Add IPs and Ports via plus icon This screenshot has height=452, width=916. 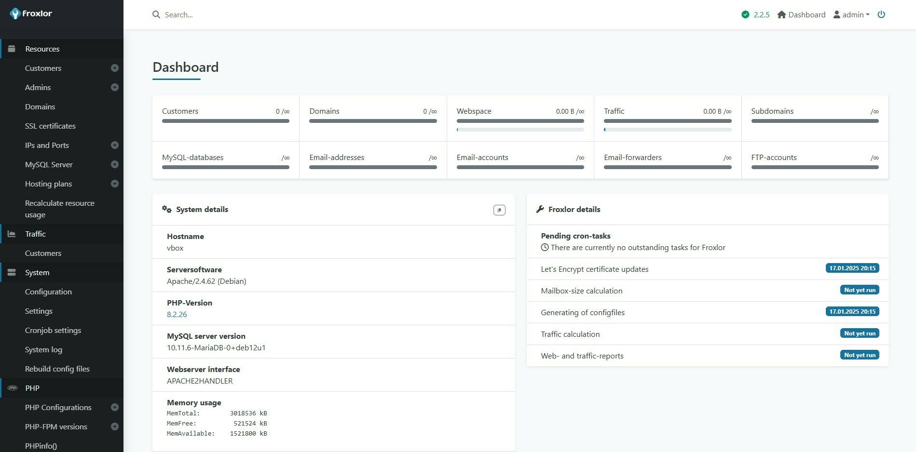[115, 145]
